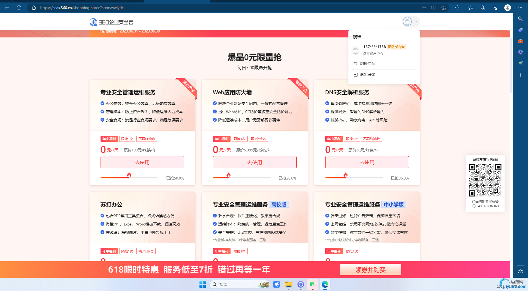Open browser settings and more menu
This screenshot has height=291, width=528.
coord(520,8)
